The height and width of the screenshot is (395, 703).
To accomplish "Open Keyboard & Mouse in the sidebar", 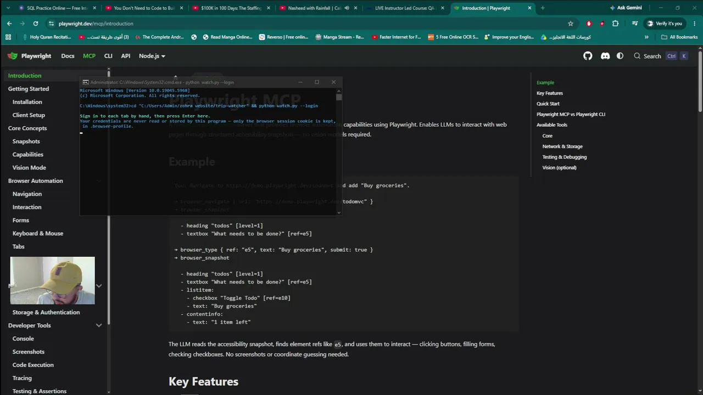I will click(38, 234).
